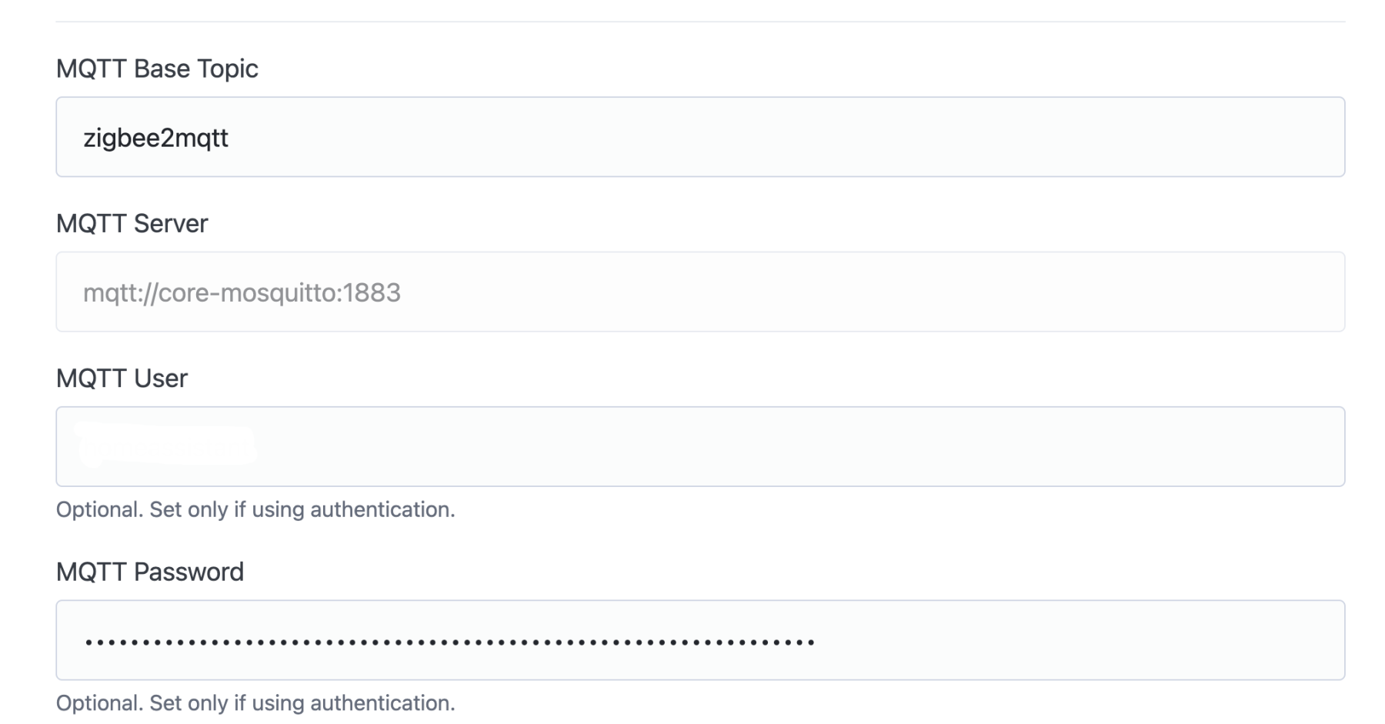Click the authentication hint under MQTT User

coord(255,509)
